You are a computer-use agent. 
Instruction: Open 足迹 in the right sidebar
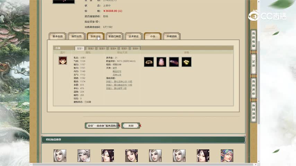pos(253,64)
